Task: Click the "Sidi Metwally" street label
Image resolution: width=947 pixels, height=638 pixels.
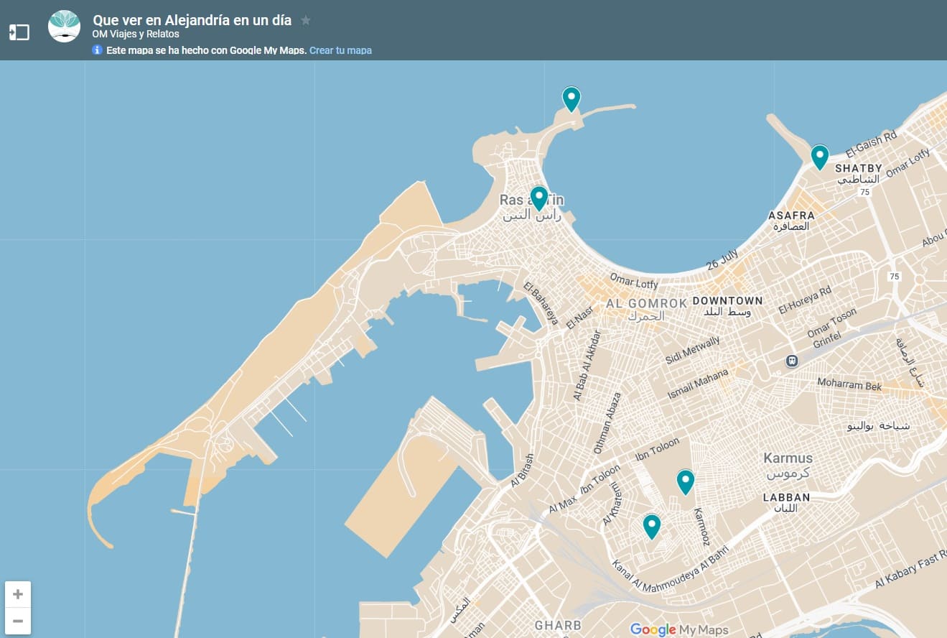Action: (x=693, y=350)
